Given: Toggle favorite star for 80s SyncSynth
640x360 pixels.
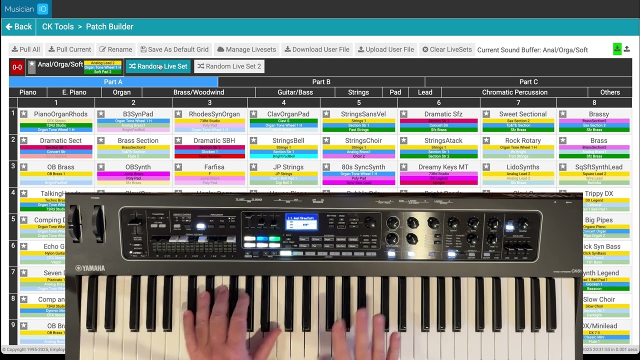Looking at the screenshot, I should [326, 167].
